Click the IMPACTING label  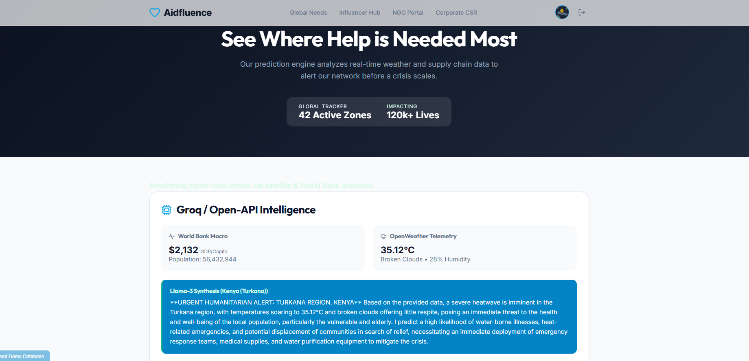pyautogui.click(x=402, y=107)
